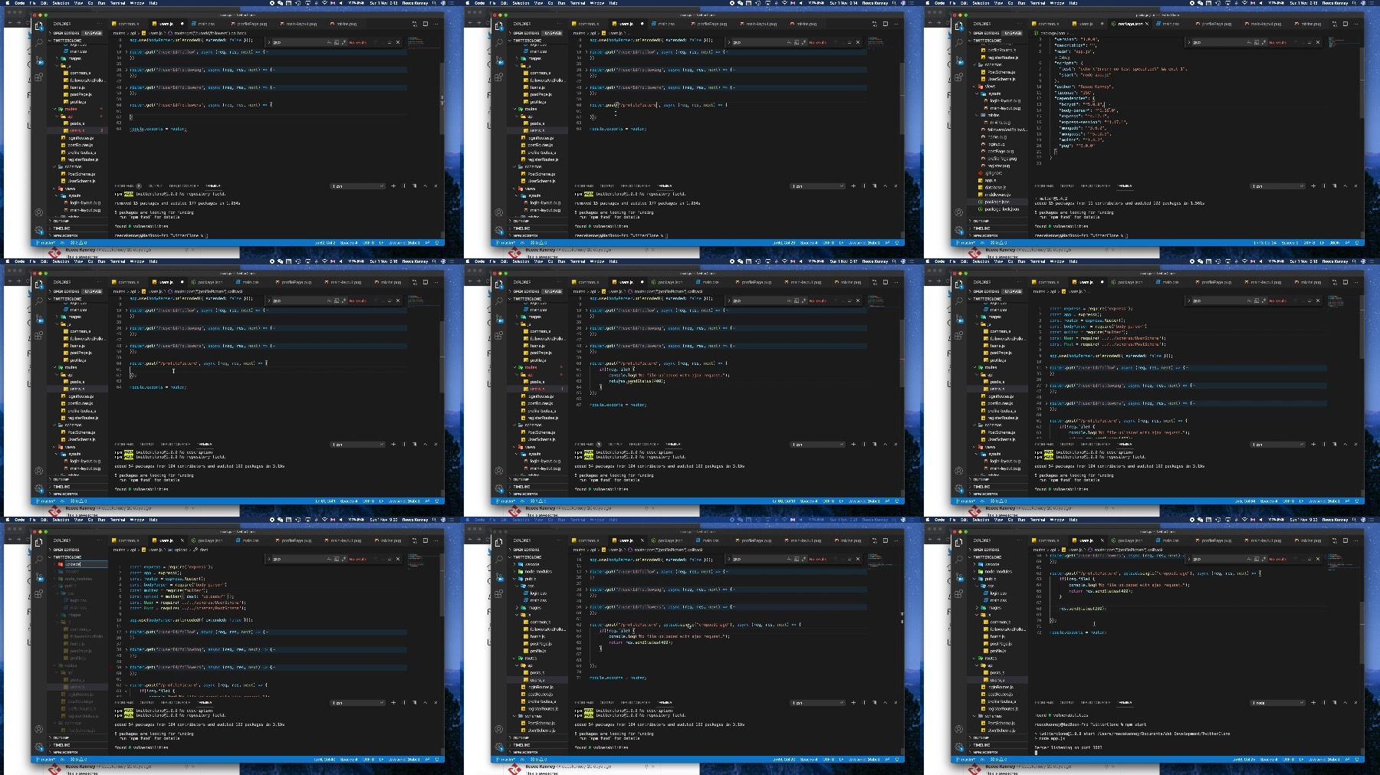Open editor More Actions ellipsis in package.json frame
The height and width of the screenshot is (775, 1380).
click(x=1356, y=24)
